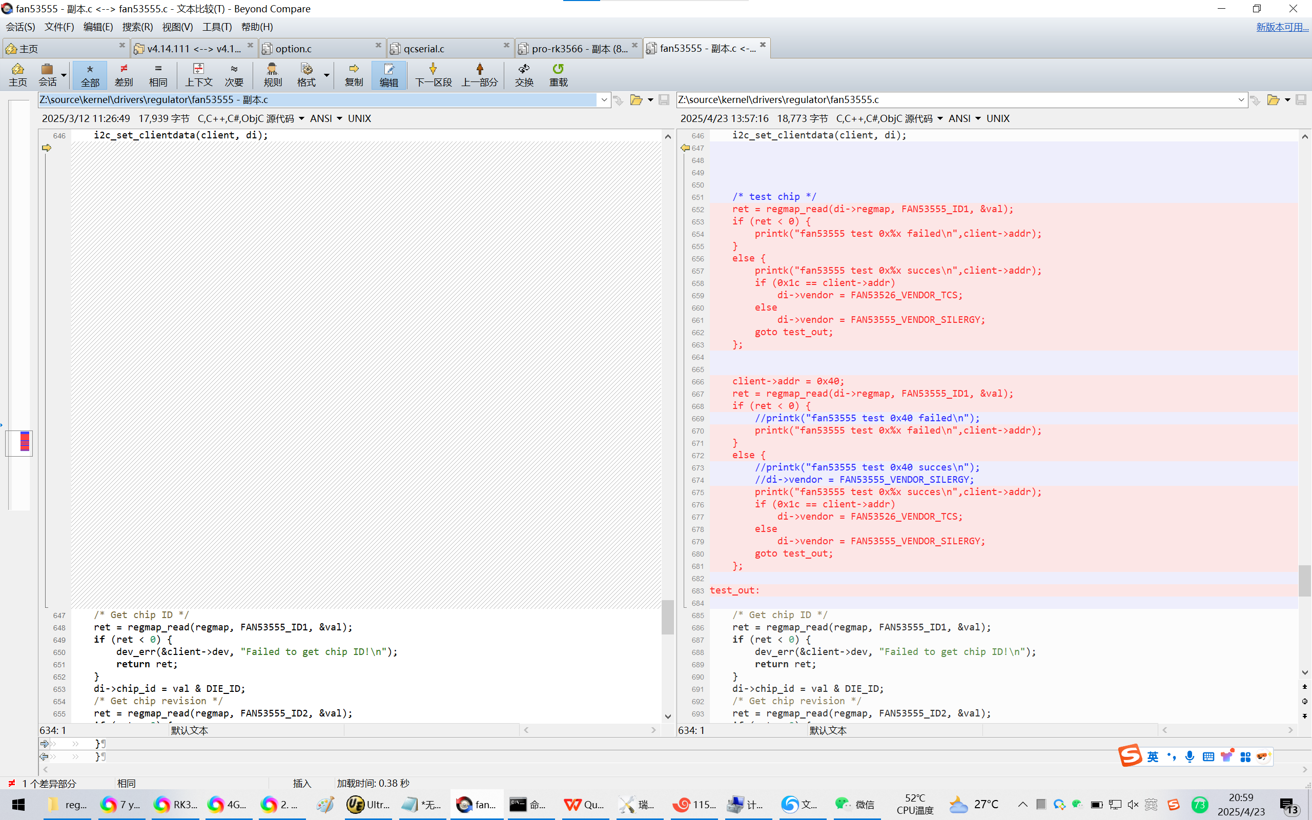This screenshot has width=1312, height=820.
Task: Click the difference thumbnail overview marker
Action: click(25, 442)
